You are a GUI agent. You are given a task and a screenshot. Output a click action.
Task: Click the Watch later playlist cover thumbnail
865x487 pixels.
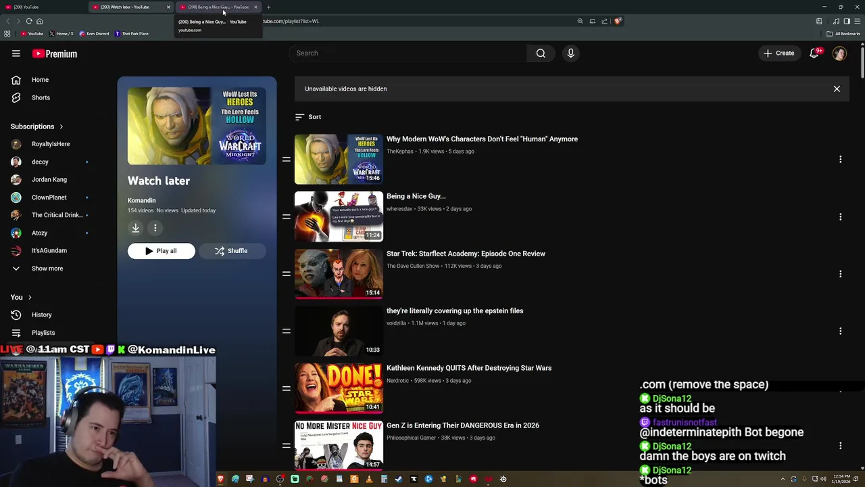click(197, 126)
